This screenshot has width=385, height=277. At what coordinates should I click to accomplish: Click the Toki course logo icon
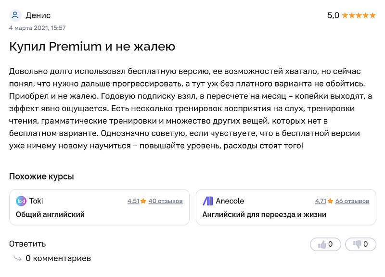(21, 201)
